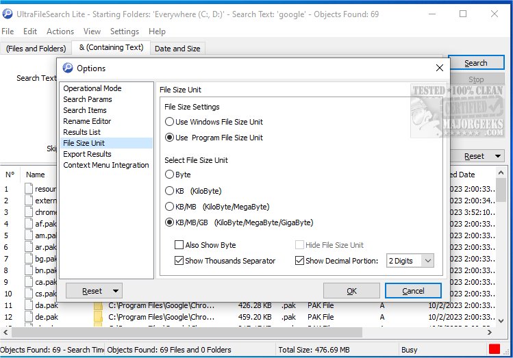Open the Actions menu
This screenshot has height=358, width=513.
60,31
